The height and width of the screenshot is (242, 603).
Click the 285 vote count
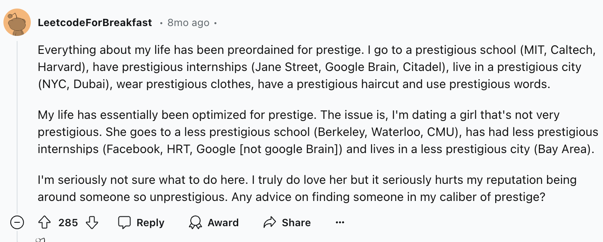pos(68,223)
